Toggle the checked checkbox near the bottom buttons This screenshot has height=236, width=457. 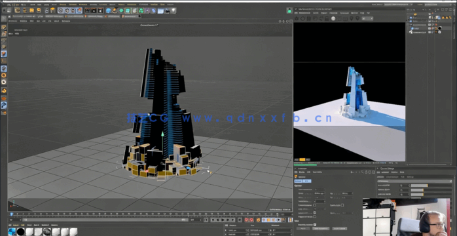tap(315, 225)
